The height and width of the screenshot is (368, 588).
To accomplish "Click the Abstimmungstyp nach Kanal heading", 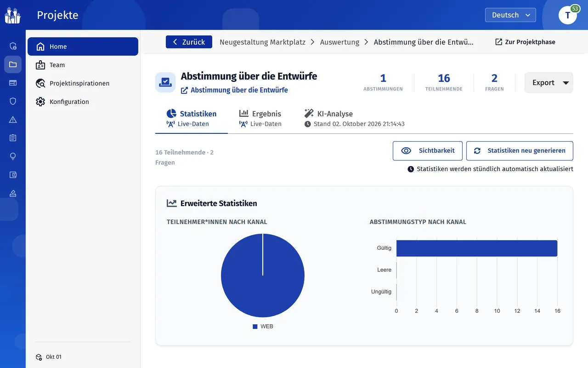I will pyautogui.click(x=418, y=222).
